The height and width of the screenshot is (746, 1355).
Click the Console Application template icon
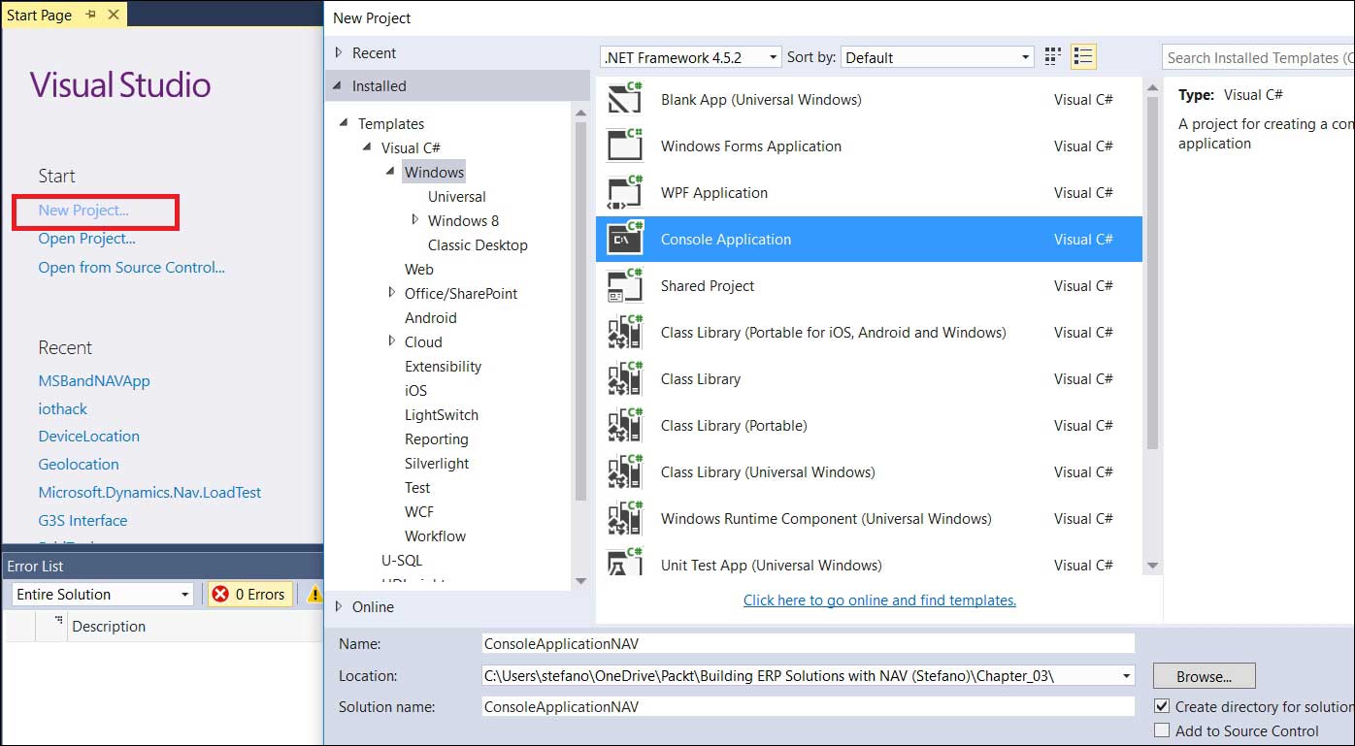(x=625, y=239)
